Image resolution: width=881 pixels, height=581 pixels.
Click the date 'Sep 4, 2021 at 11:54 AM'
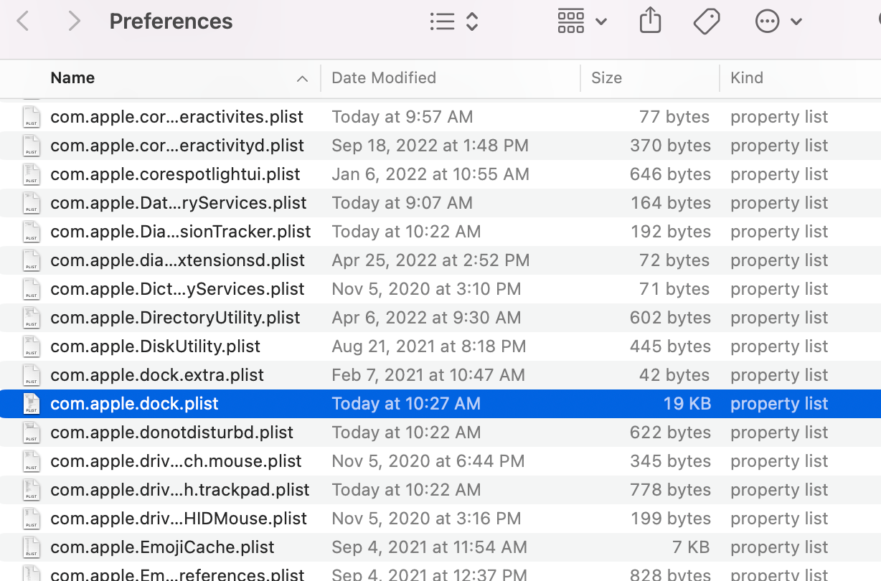click(x=429, y=547)
